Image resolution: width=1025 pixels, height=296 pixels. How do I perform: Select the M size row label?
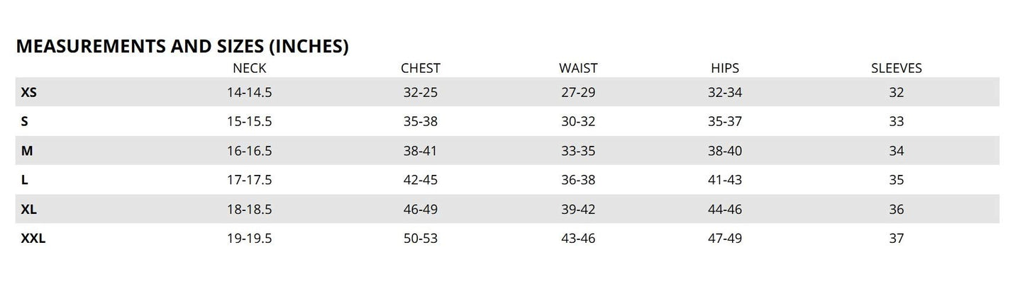(x=28, y=151)
